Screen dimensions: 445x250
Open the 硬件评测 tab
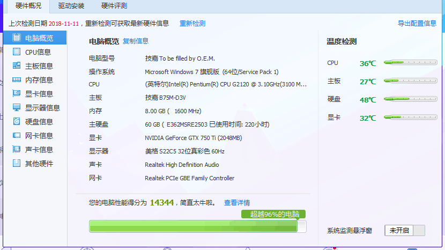[114, 6]
